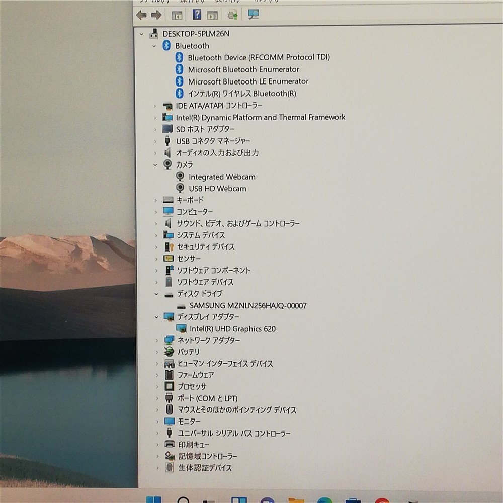Click the キーボード keyboard icon

coord(168,200)
